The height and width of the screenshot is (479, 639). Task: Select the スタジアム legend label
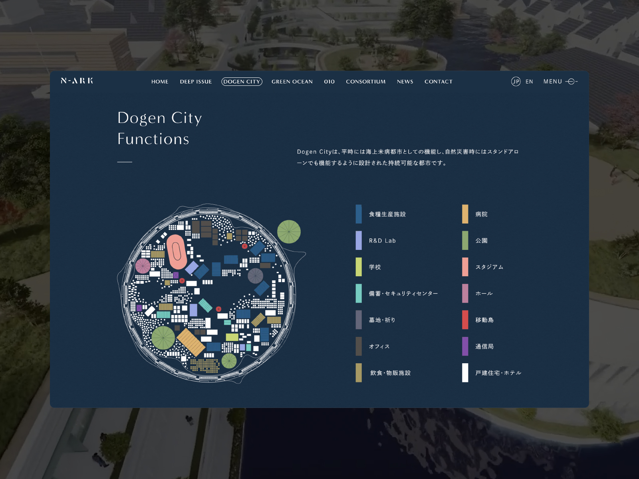tap(489, 267)
